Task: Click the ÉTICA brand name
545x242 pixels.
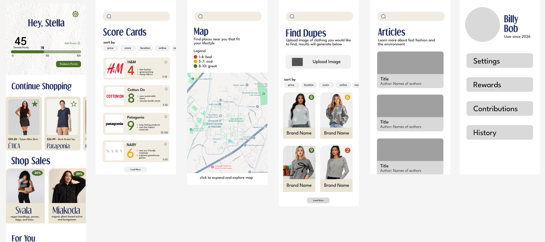Action: point(14,146)
